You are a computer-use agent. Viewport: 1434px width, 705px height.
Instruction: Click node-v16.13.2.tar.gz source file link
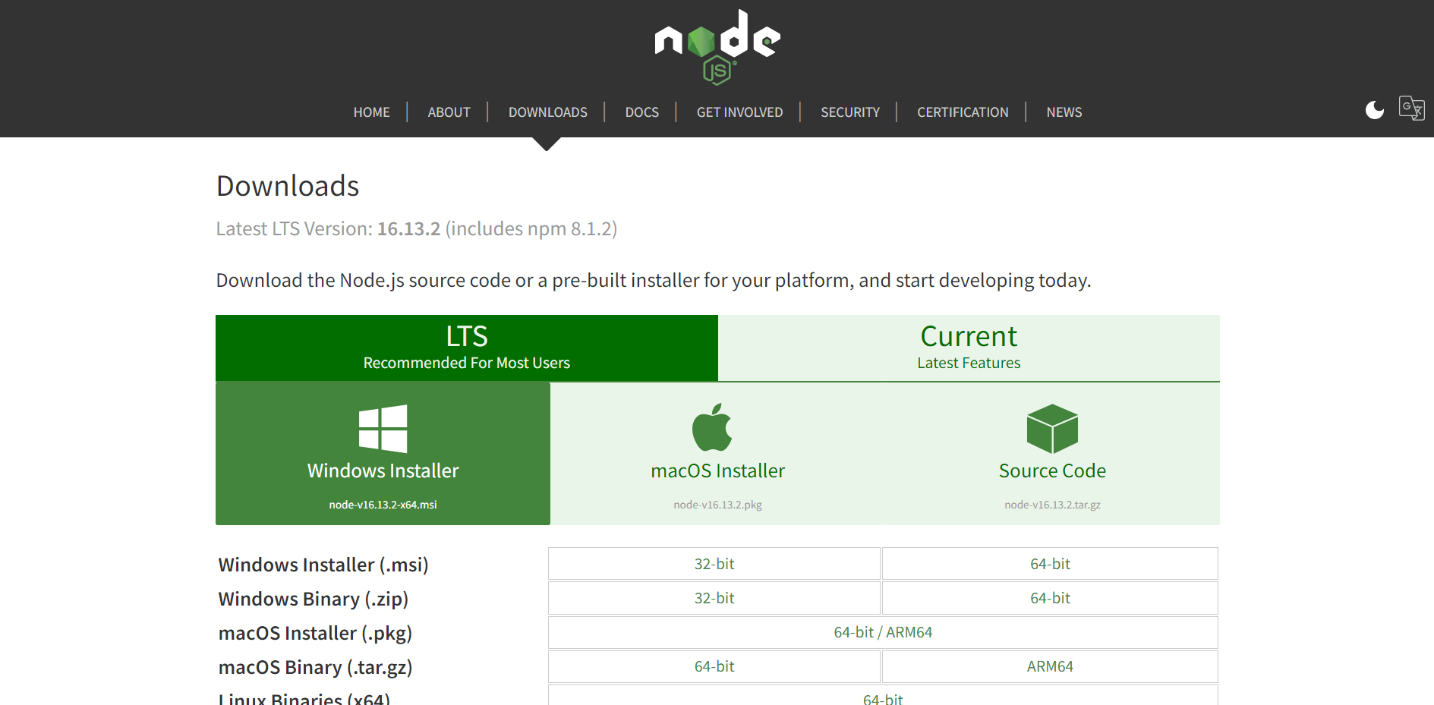(x=1052, y=505)
